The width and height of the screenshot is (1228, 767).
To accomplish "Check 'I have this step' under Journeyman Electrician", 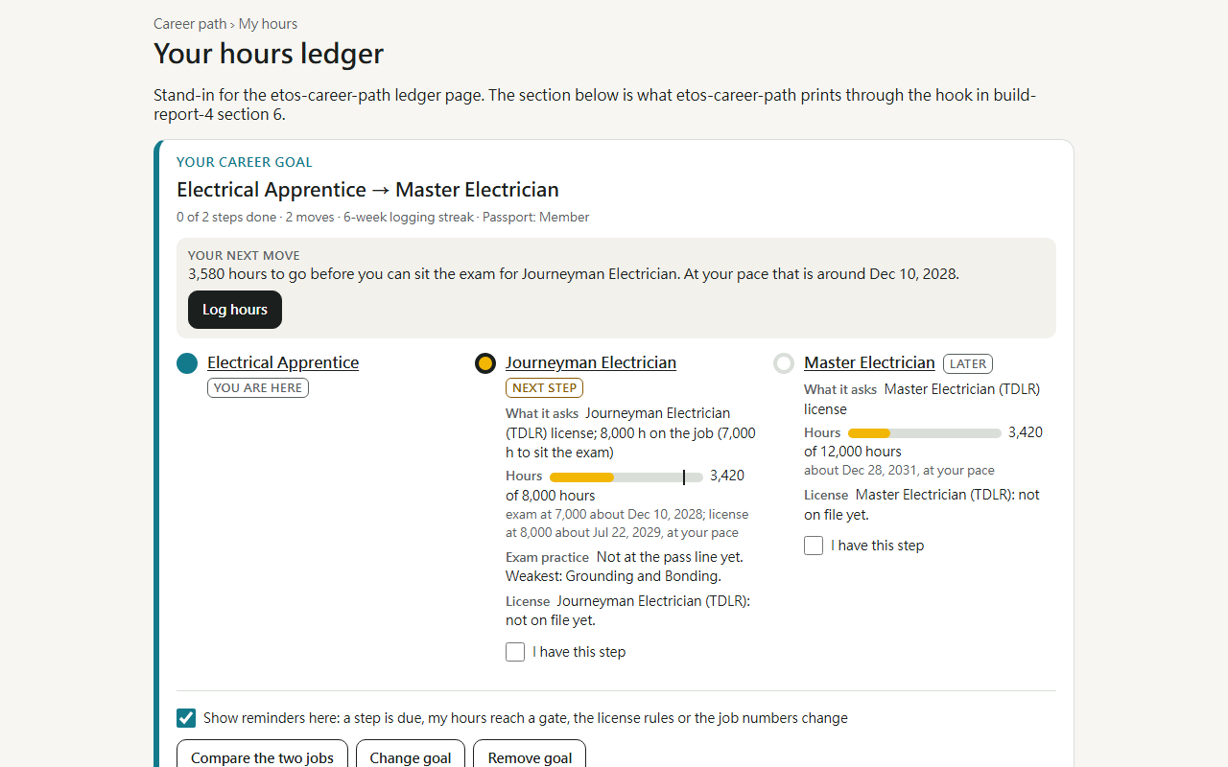I will (x=515, y=652).
